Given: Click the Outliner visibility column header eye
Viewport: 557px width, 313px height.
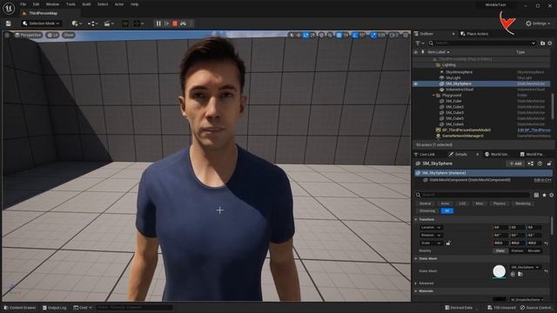Looking at the screenshot, I should click(416, 52).
